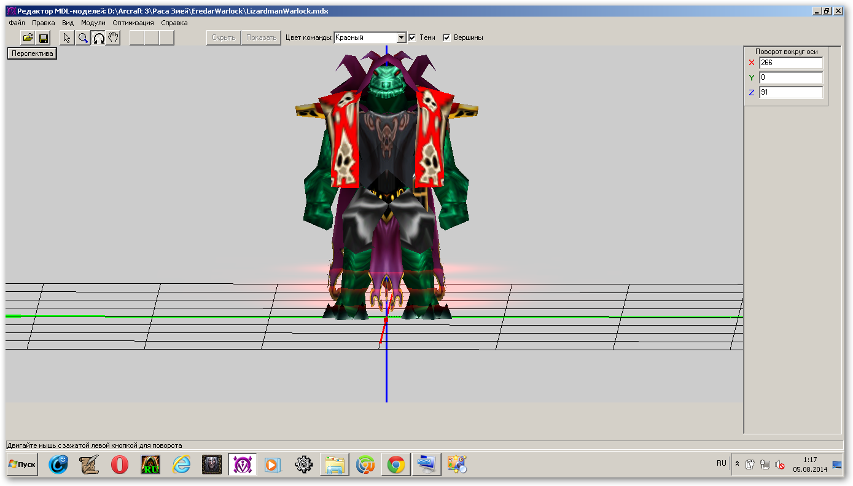853x486 pixels.
Task: Click the RU language indicator
Action: point(721,463)
